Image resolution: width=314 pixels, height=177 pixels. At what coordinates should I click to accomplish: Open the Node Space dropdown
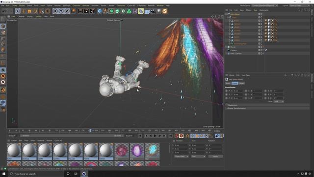click(265, 5)
